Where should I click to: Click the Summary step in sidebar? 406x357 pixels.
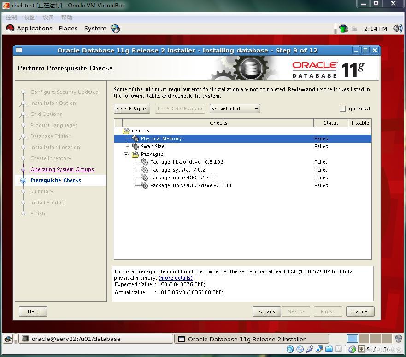pyautogui.click(x=41, y=191)
